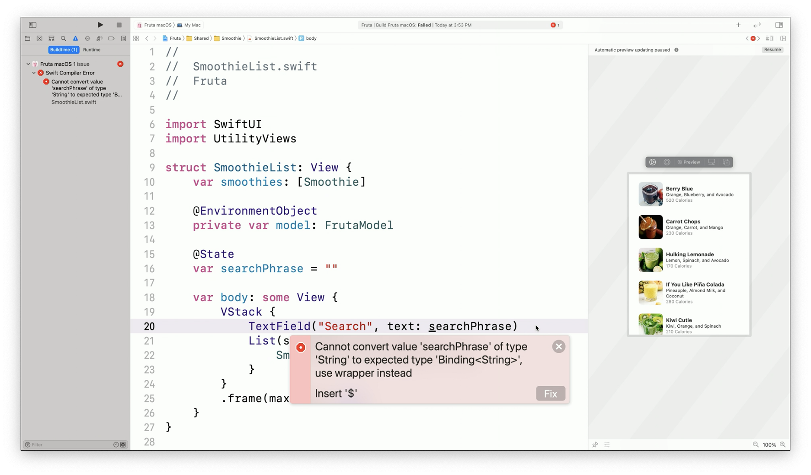This screenshot has height=475, width=811.
Task: Open the Breakpoint navigator icon
Action: click(111, 38)
